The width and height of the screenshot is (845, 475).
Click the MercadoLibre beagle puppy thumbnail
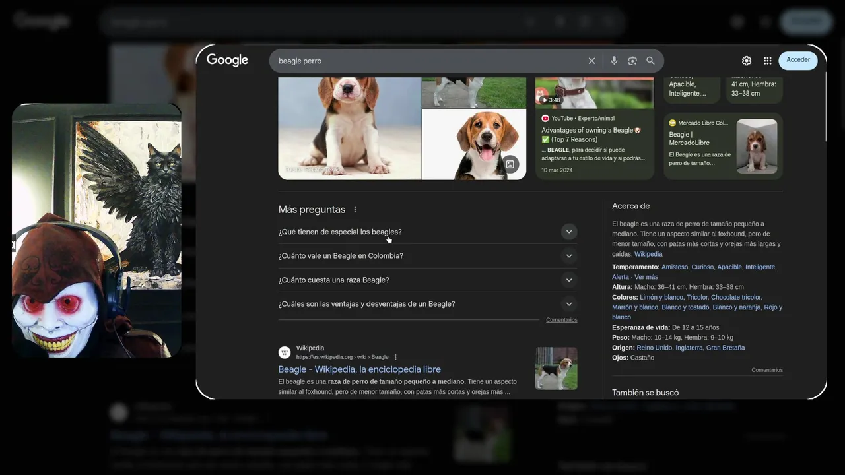pos(757,146)
